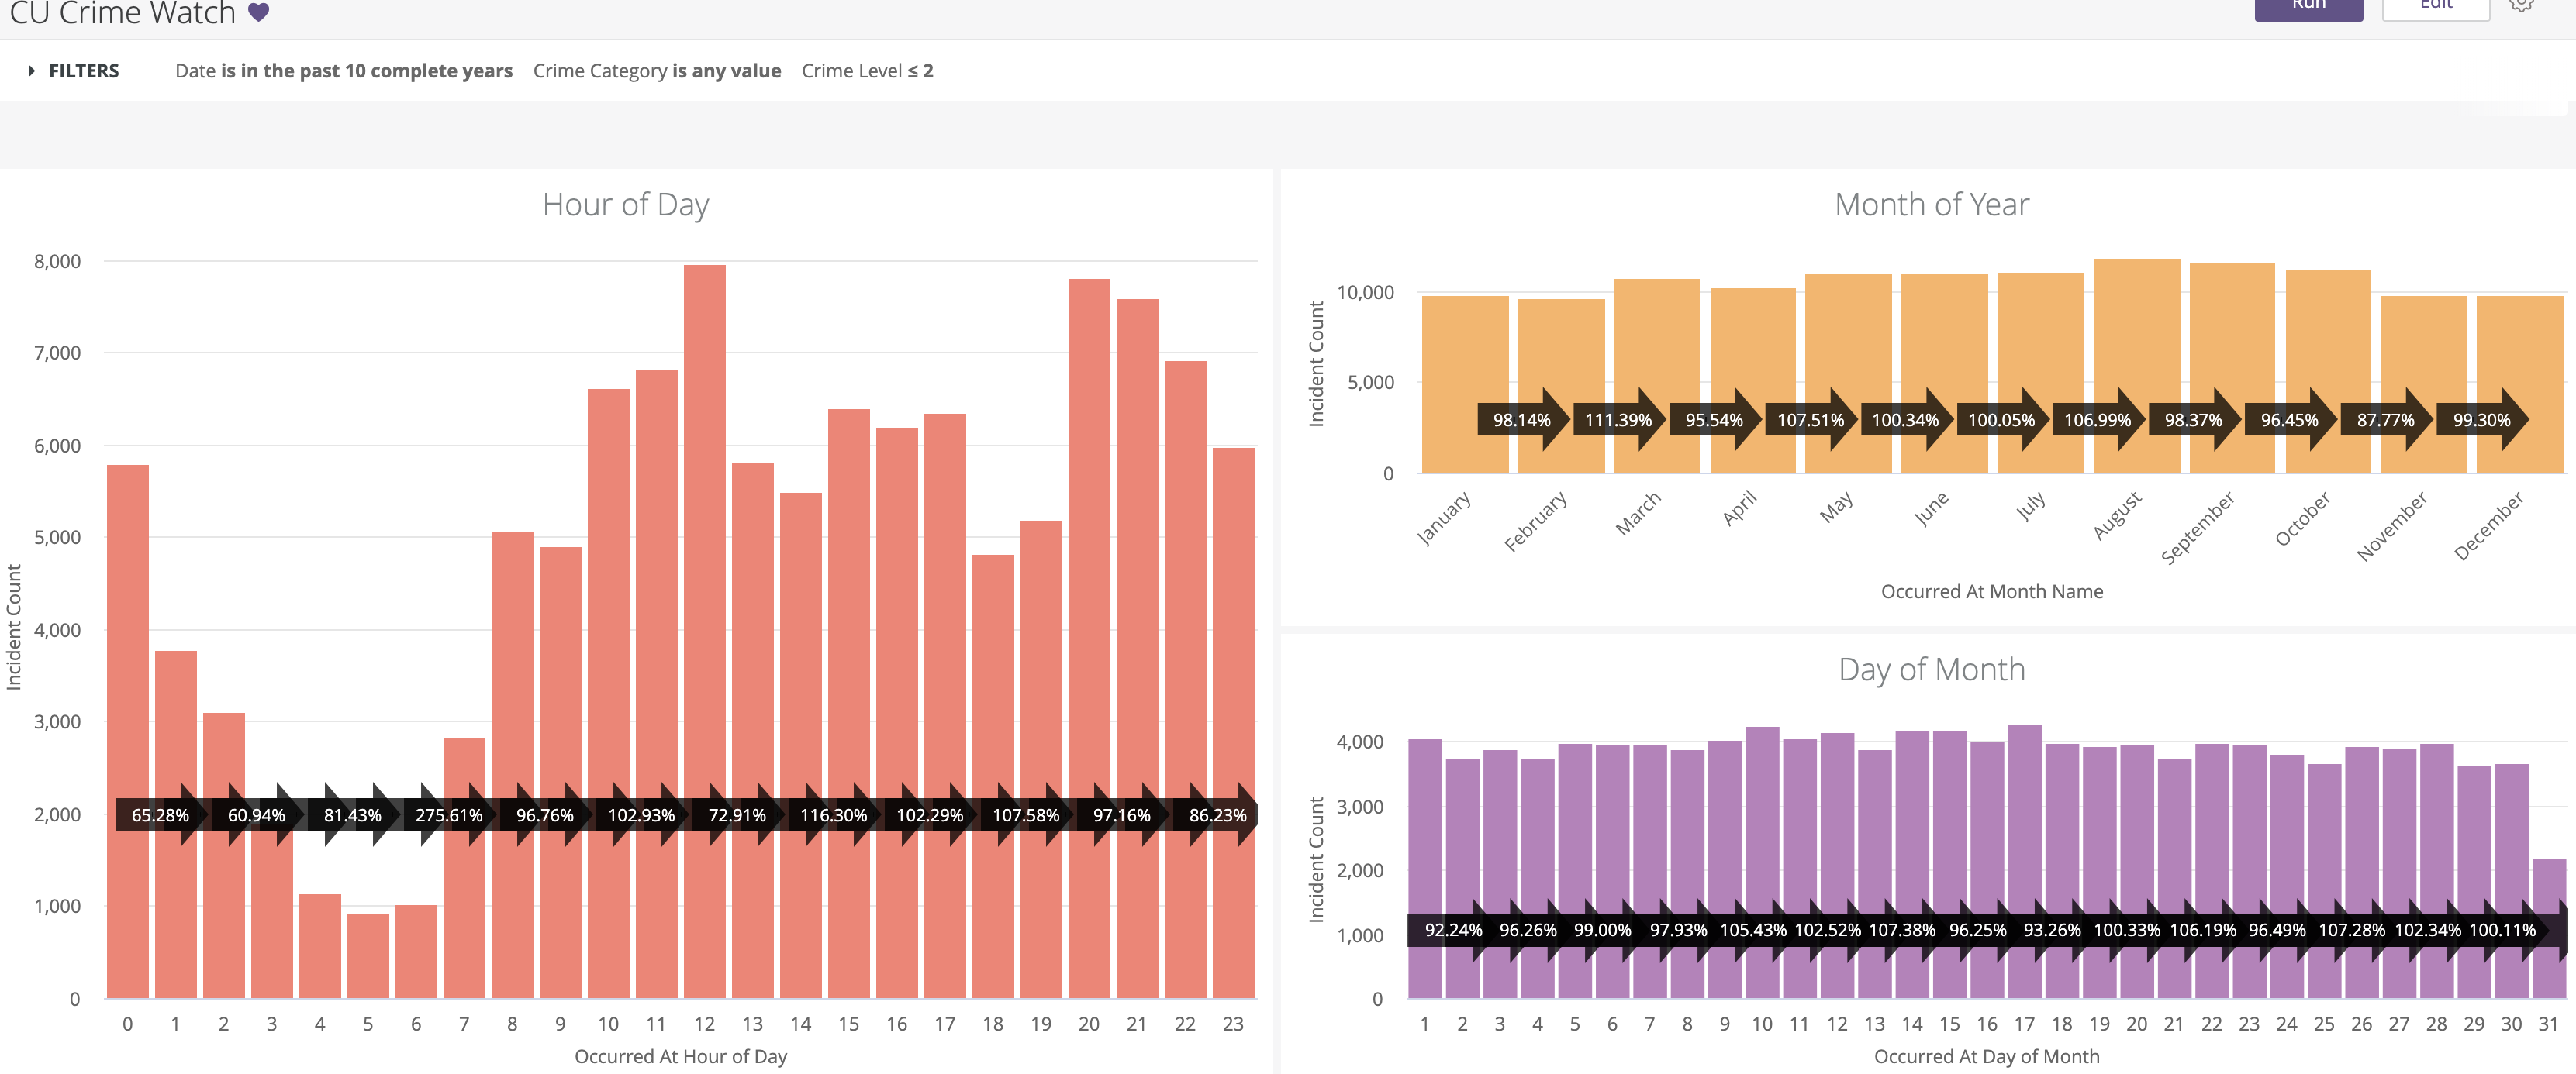Click the Crime Level filter summary
Viewport: 2576px width, 1074px height.
pyautogui.click(x=866, y=71)
